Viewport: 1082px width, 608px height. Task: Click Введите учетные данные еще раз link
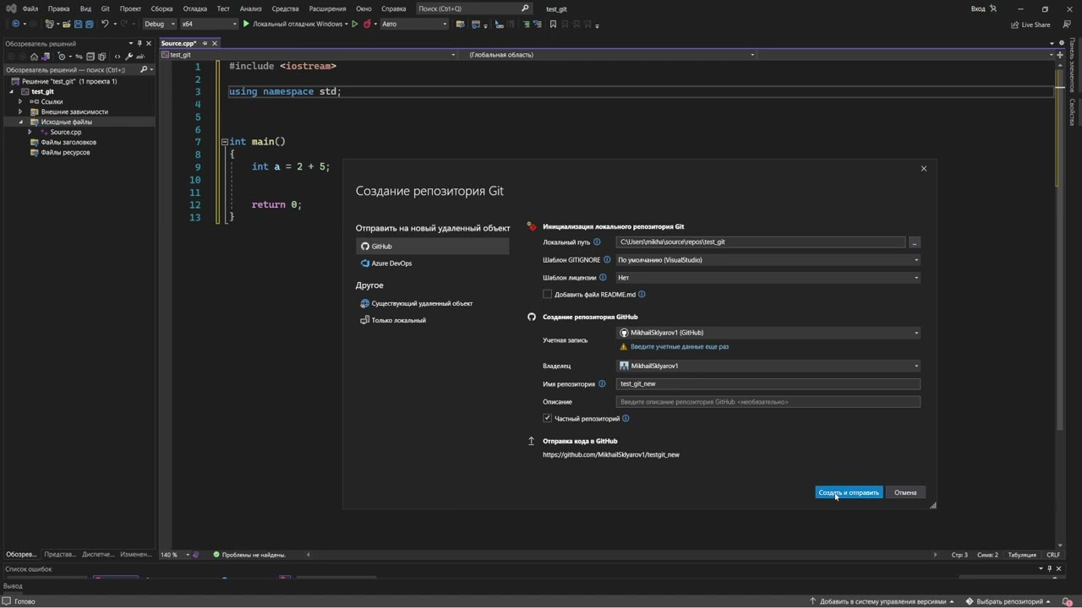coord(680,346)
